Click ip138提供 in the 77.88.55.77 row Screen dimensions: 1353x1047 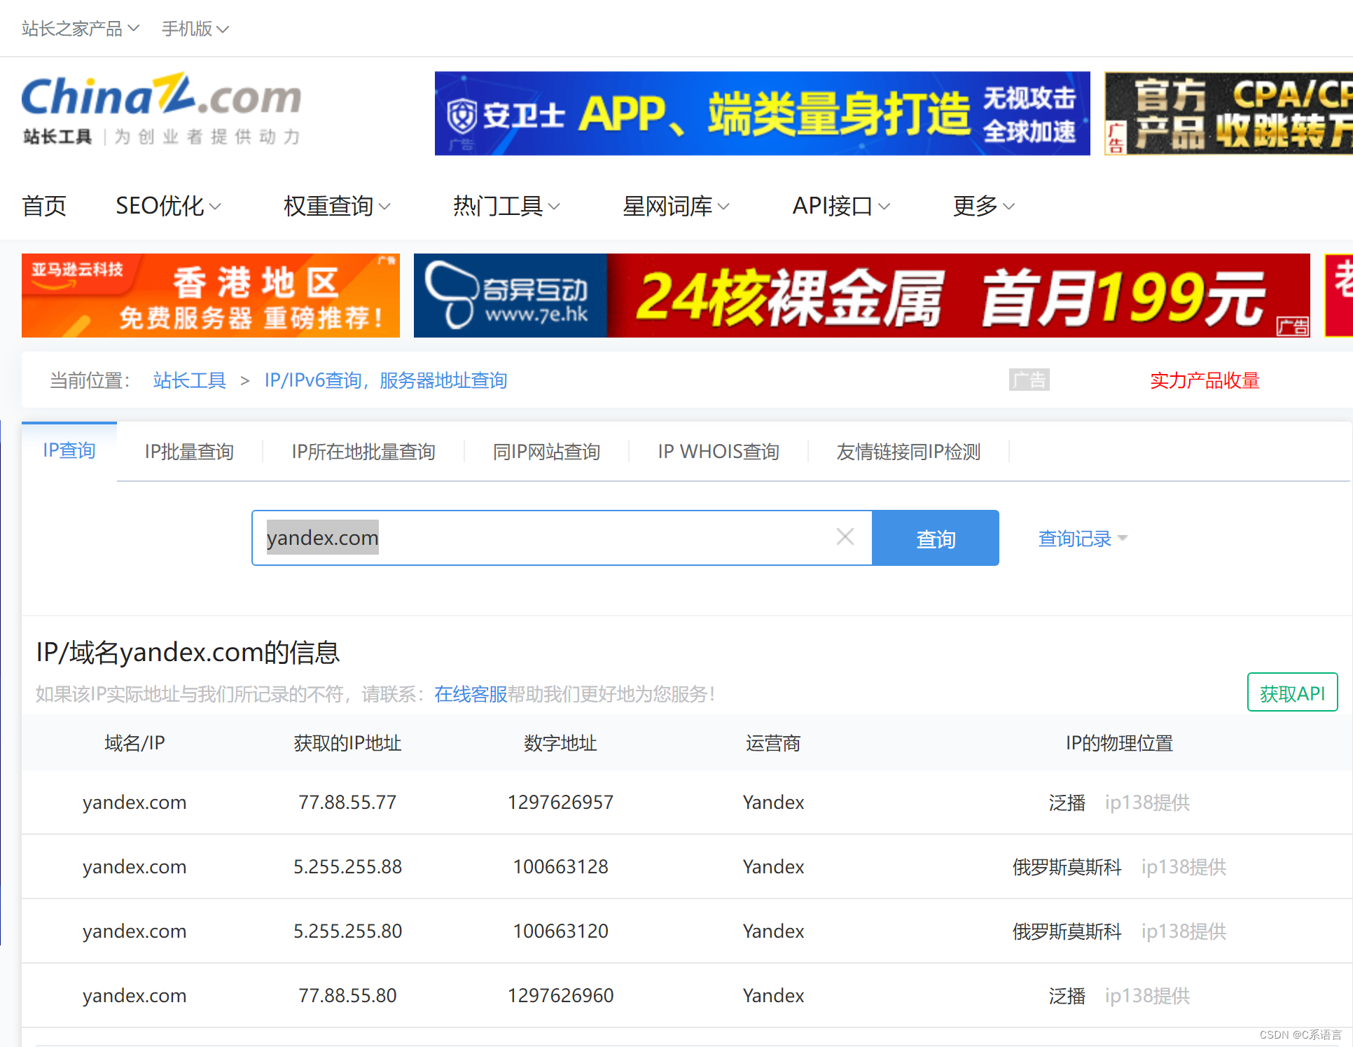click(x=1147, y=803)
